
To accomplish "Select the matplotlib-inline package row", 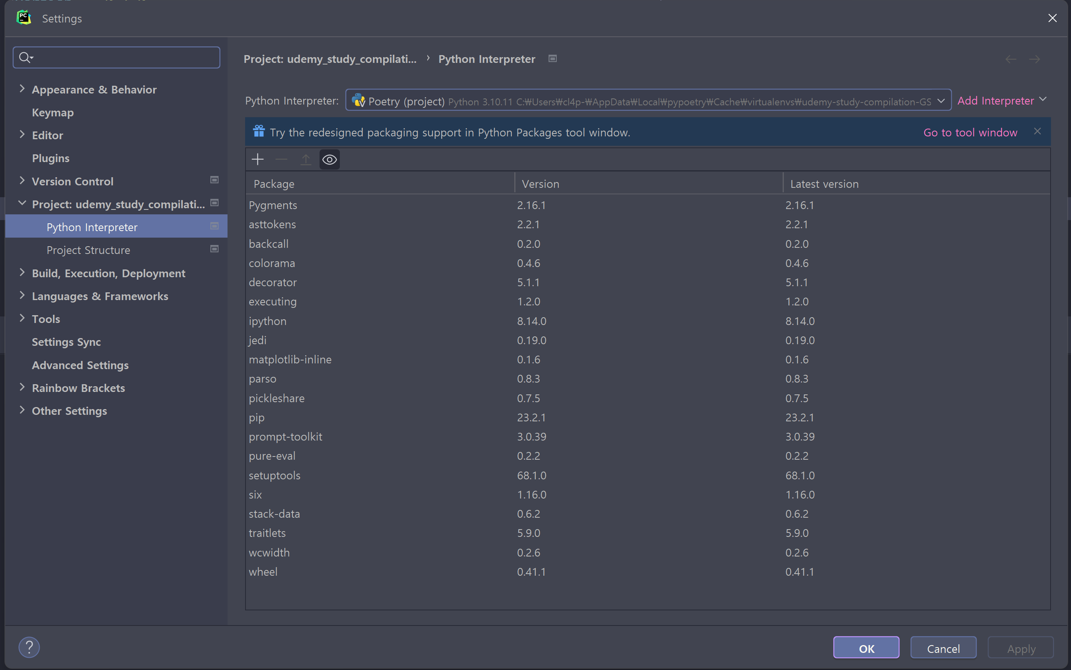I will 648,359.
